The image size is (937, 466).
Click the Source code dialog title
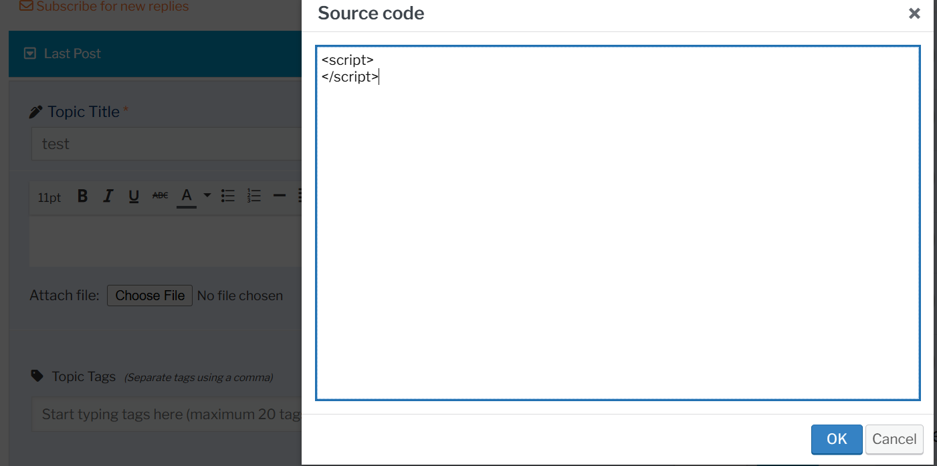(x=371, y=13)
